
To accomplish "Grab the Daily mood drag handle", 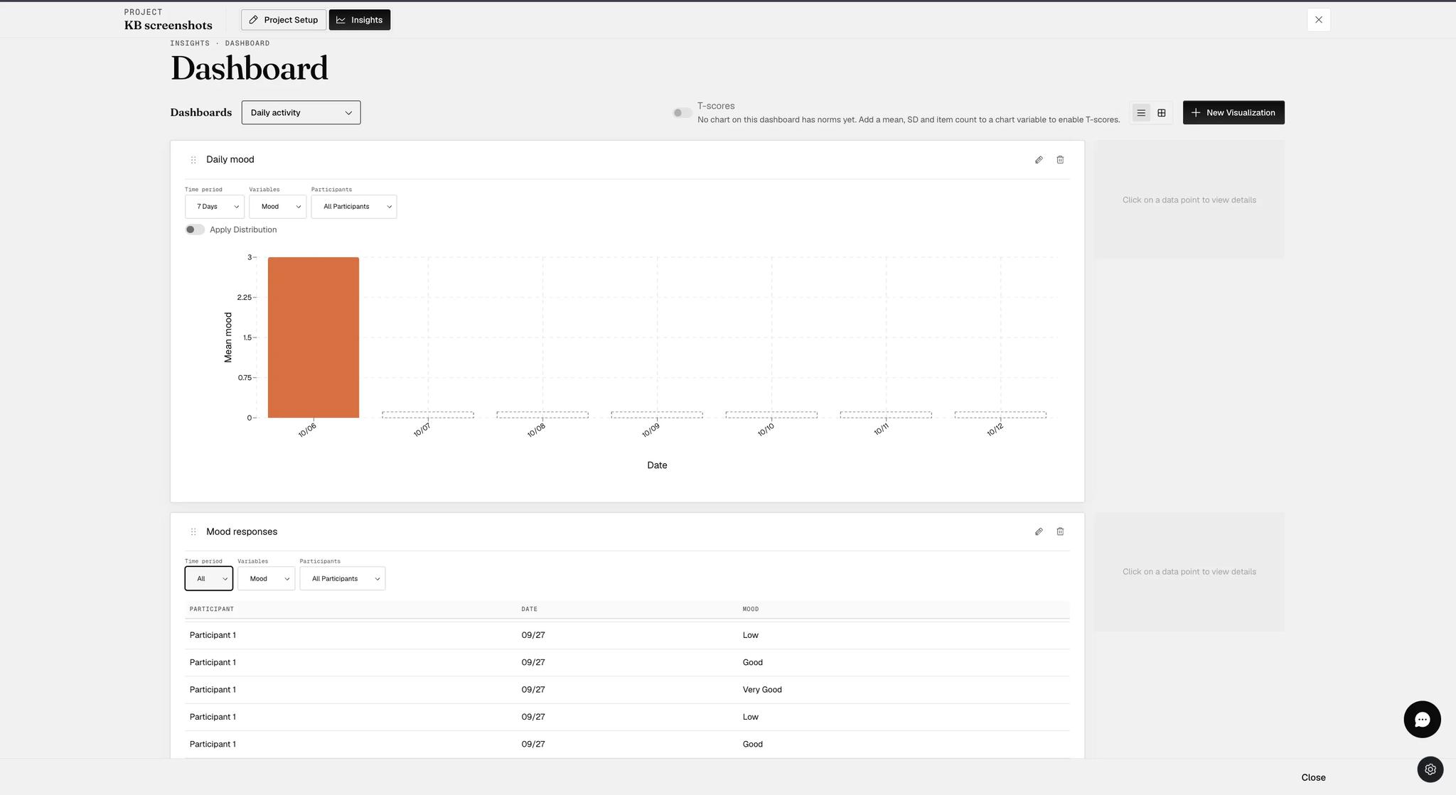I will pyautogui.click(x=193, y=160).
